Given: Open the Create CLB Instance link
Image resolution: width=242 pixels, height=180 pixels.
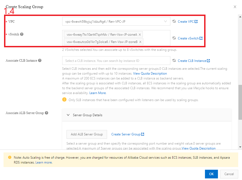Looking at the screenshot, I should [x=194, y=61].
